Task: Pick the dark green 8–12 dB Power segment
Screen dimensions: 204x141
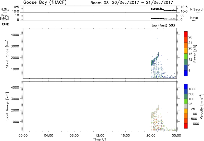Action: [x=186, y=62]
